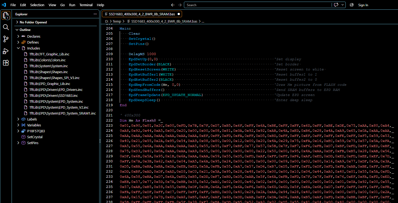Open the Source Control view
Screen dimensions: 398x203
click(x=6, y=39)
